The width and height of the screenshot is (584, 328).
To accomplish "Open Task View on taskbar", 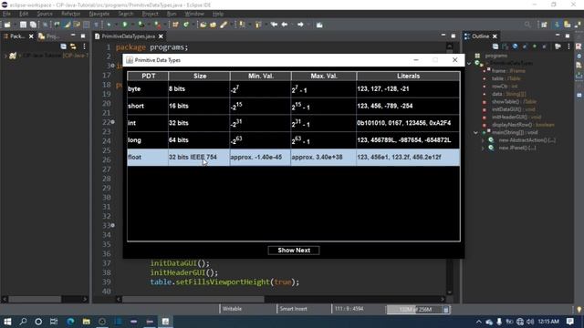I will 54,322.
